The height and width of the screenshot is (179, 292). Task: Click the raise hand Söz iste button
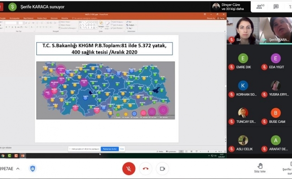coord(260,166)
